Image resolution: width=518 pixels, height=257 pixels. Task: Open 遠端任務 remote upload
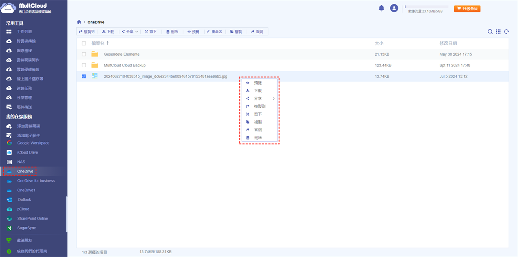(25, 88)
